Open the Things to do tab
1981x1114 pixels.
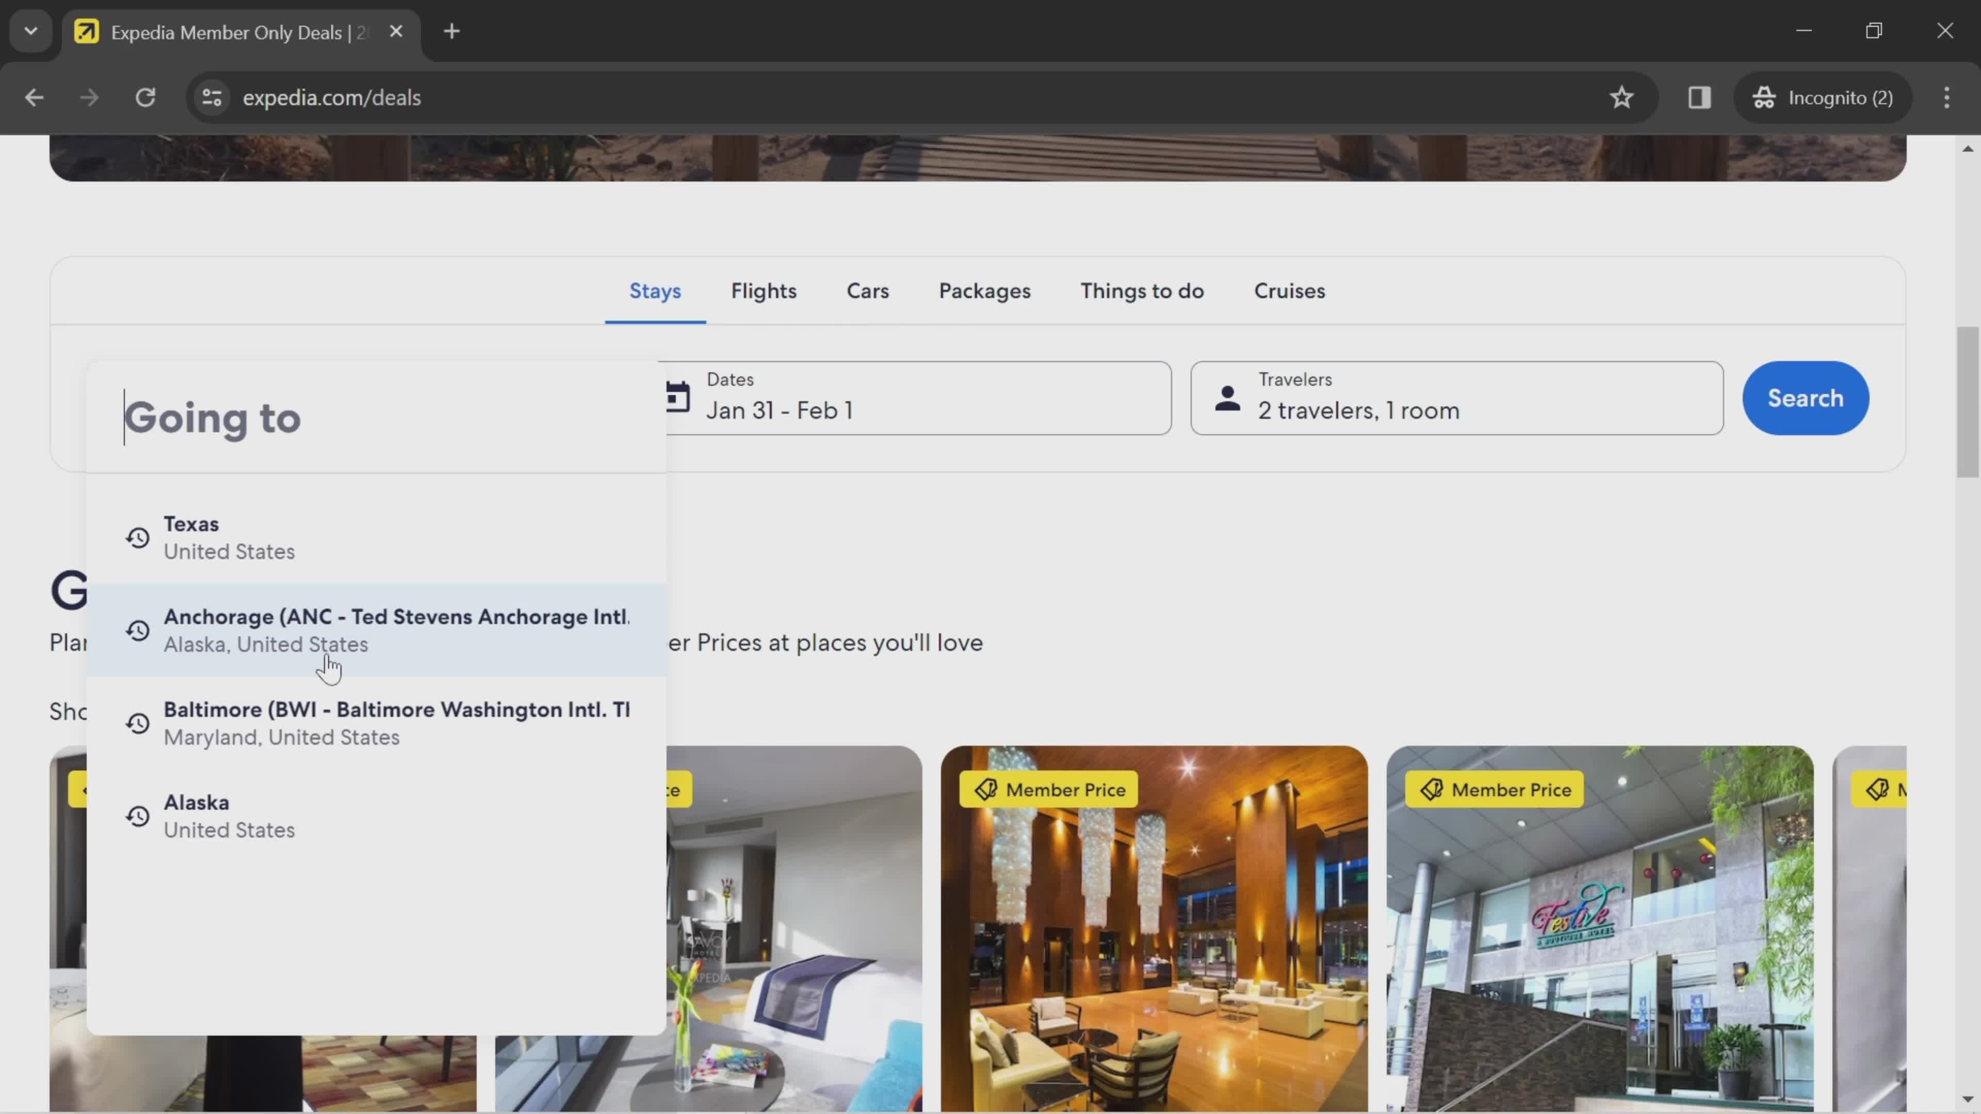pos(1142,291)
